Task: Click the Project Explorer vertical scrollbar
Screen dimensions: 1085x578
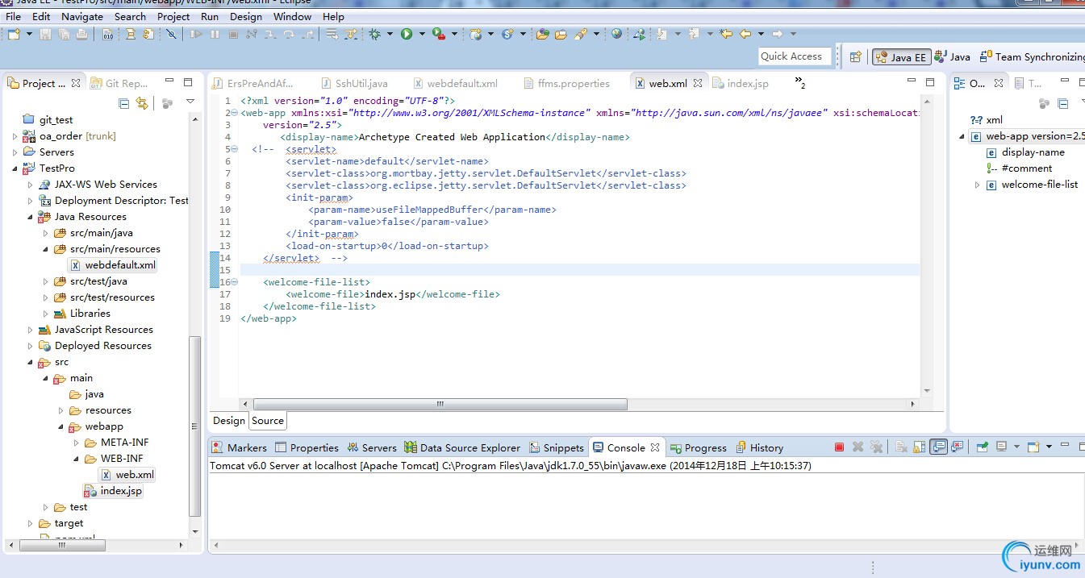Action: pyautogui.click(x=194, y=425)
